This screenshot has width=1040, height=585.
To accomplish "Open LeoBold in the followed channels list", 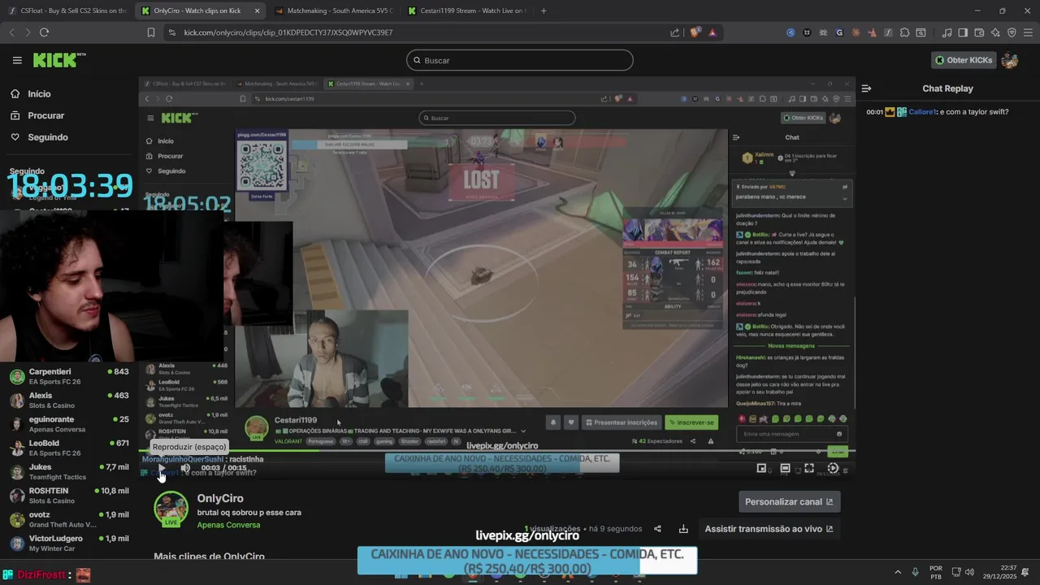I will [x=69, y=448].
